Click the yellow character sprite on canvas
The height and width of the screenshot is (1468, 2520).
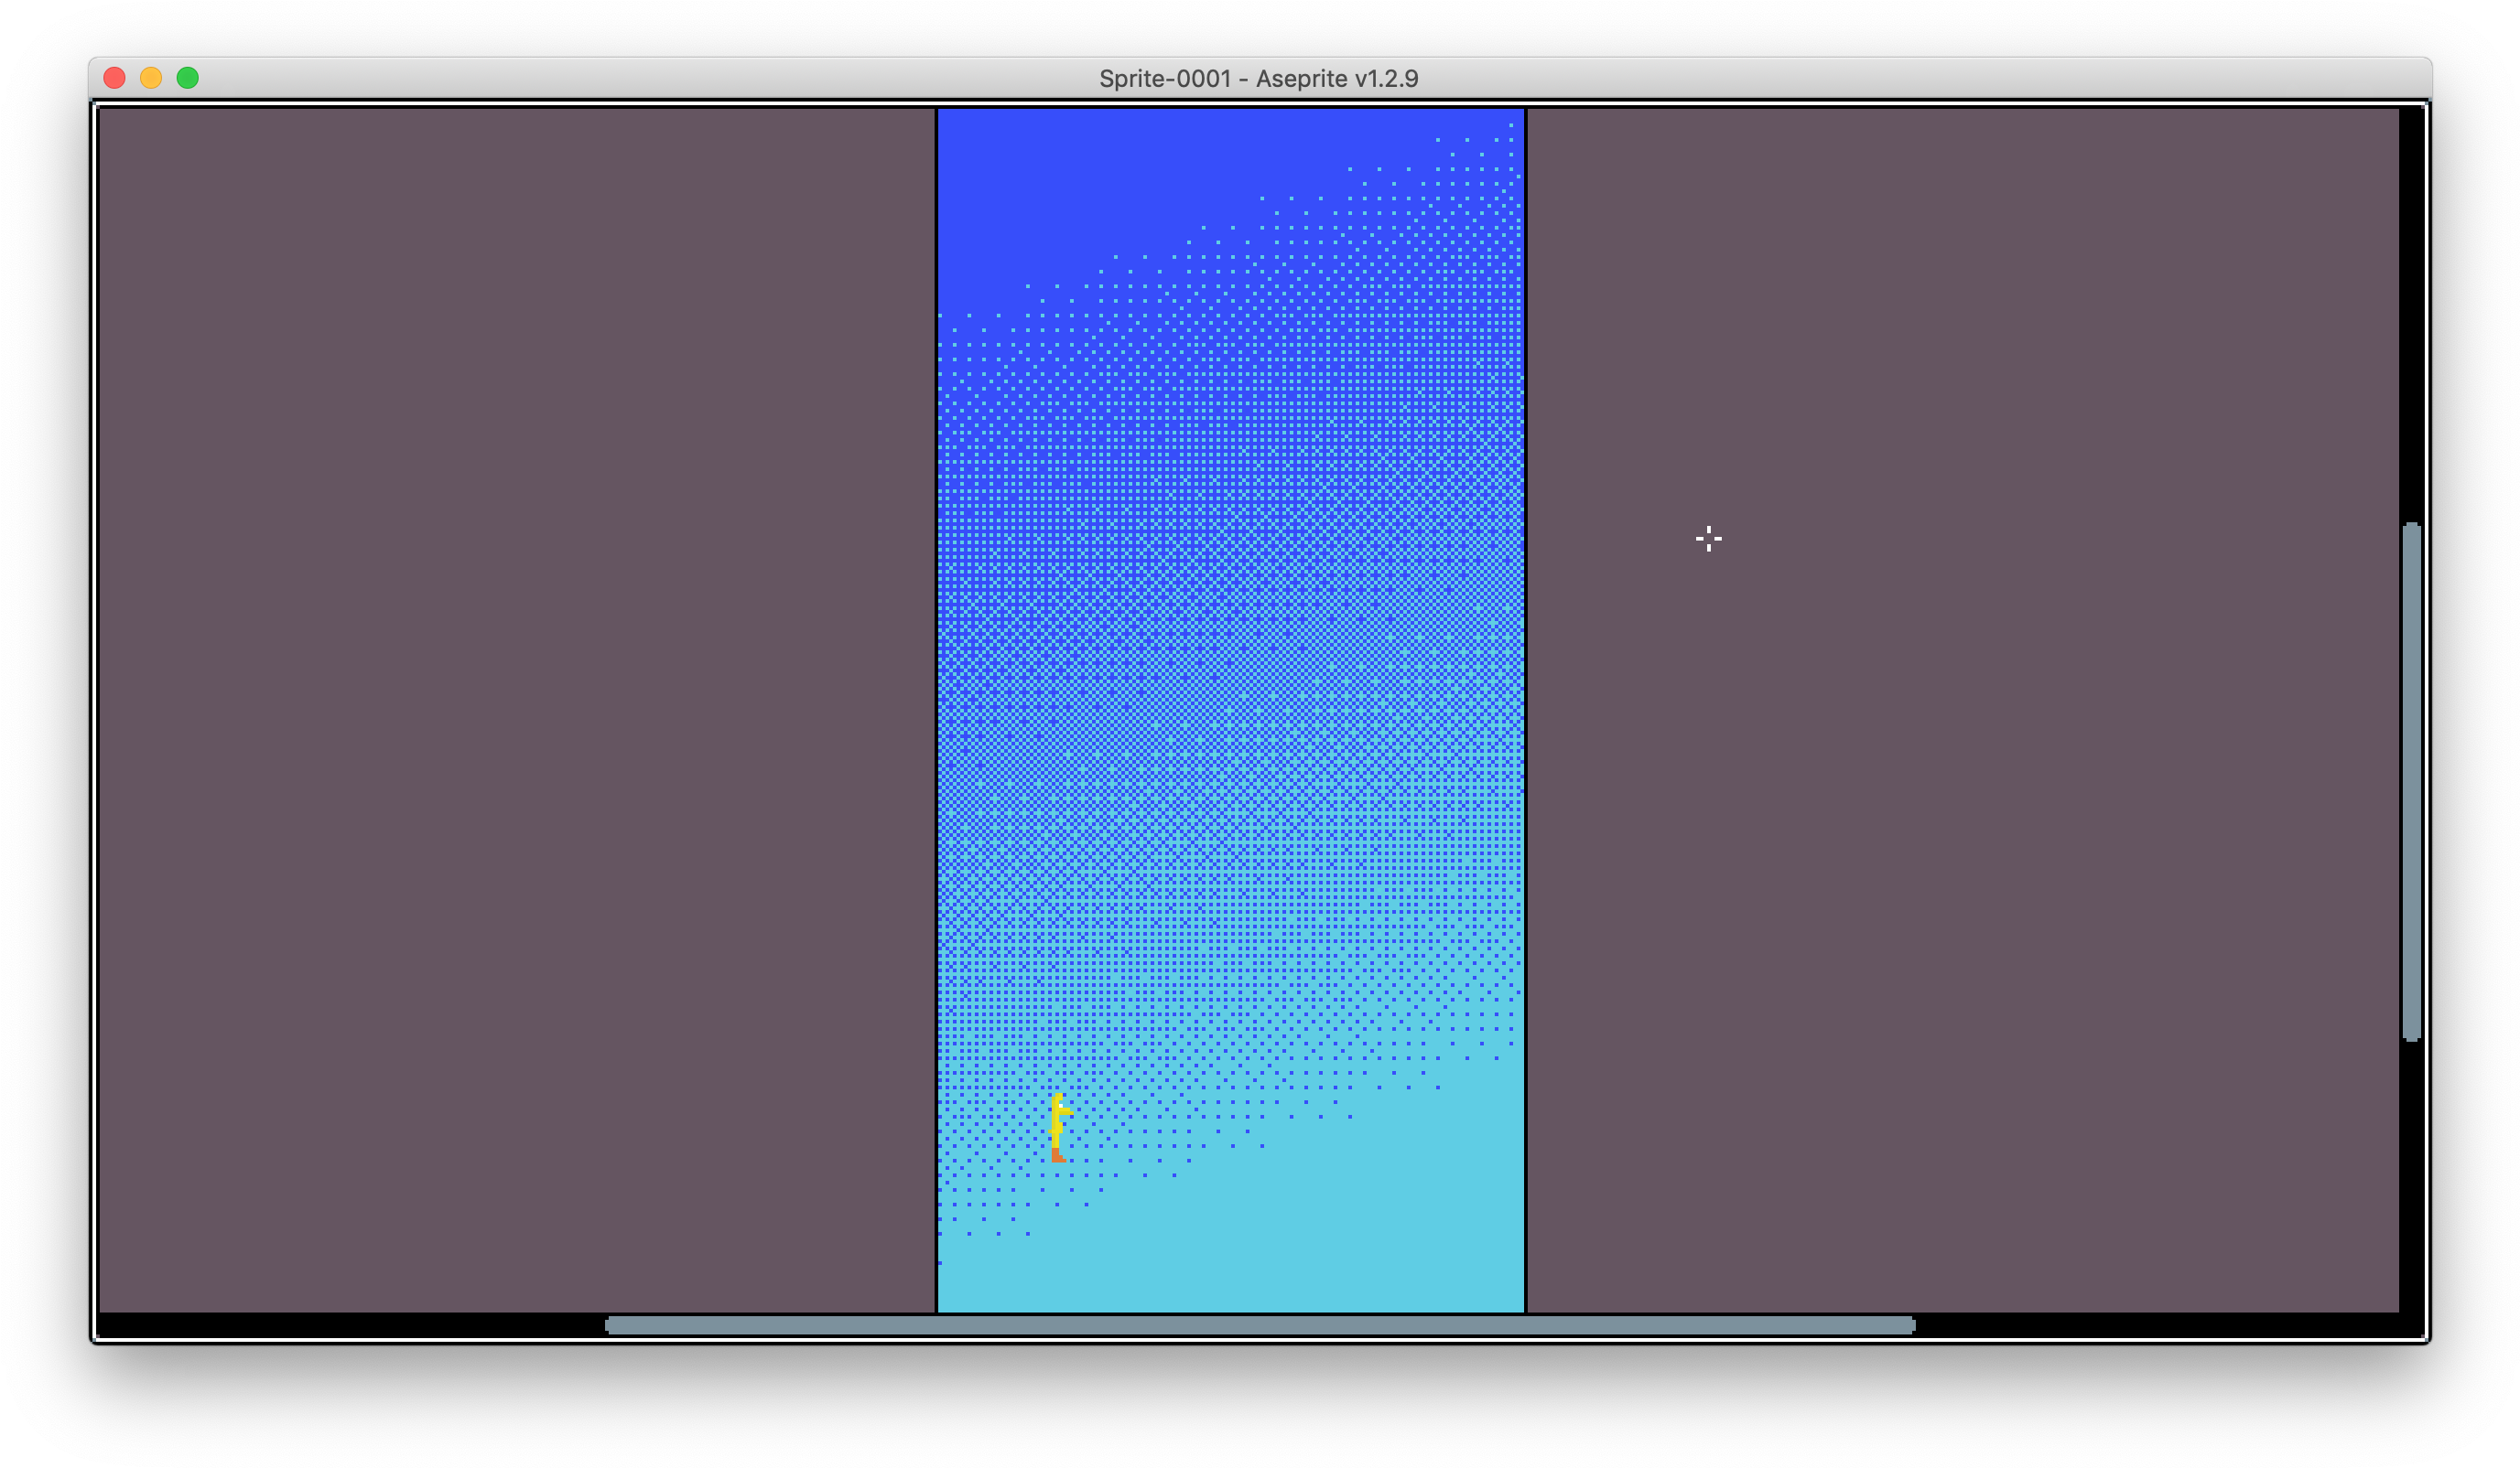click(1060, 1127)
